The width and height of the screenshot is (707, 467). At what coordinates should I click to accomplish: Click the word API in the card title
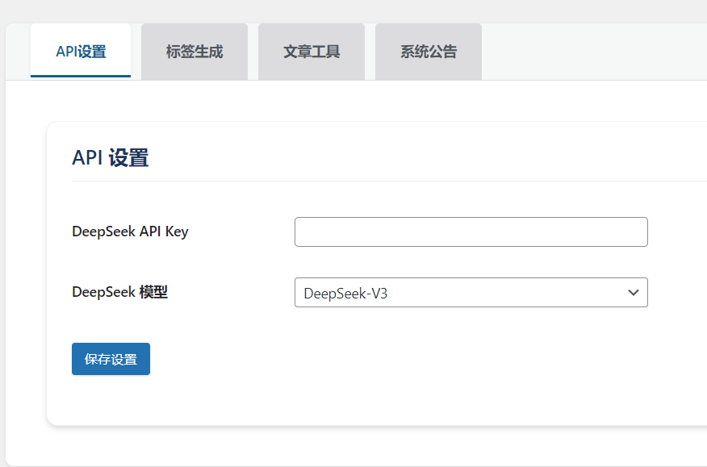87,158
